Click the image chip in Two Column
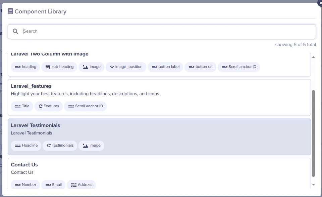Image resolution: width=322 pixels, height=197 pixels. (x=91, y=67)
